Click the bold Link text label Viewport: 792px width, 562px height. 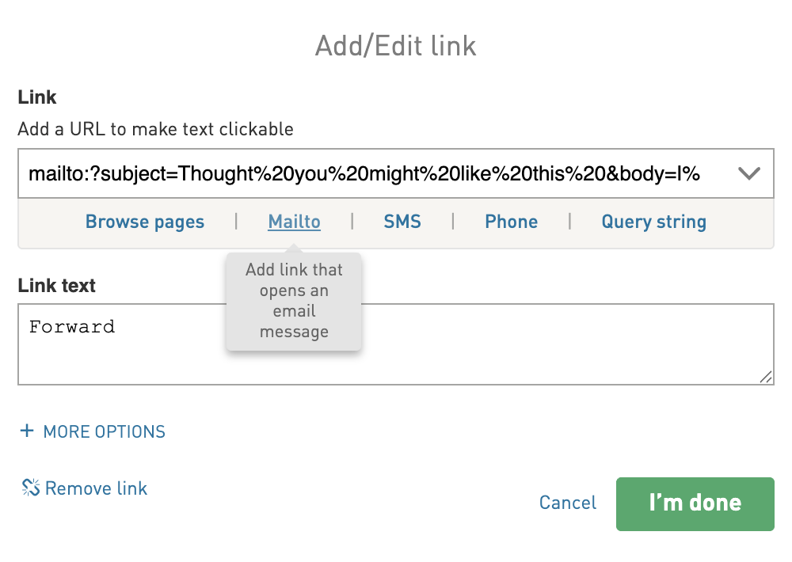coord(56,286)
